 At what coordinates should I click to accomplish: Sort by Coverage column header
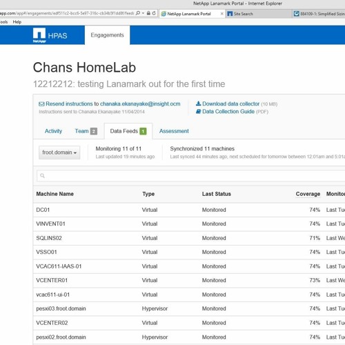pos(308,194)
